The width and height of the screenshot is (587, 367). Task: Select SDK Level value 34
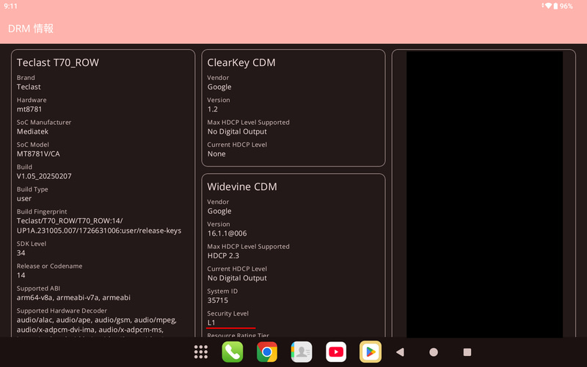tap(21, 252)
